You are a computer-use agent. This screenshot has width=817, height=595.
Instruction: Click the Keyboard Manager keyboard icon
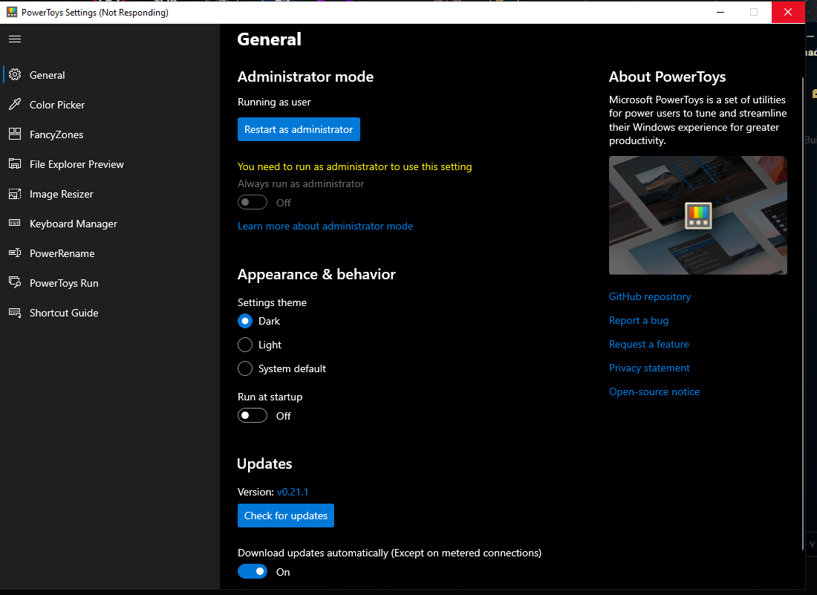click(15, 223)
